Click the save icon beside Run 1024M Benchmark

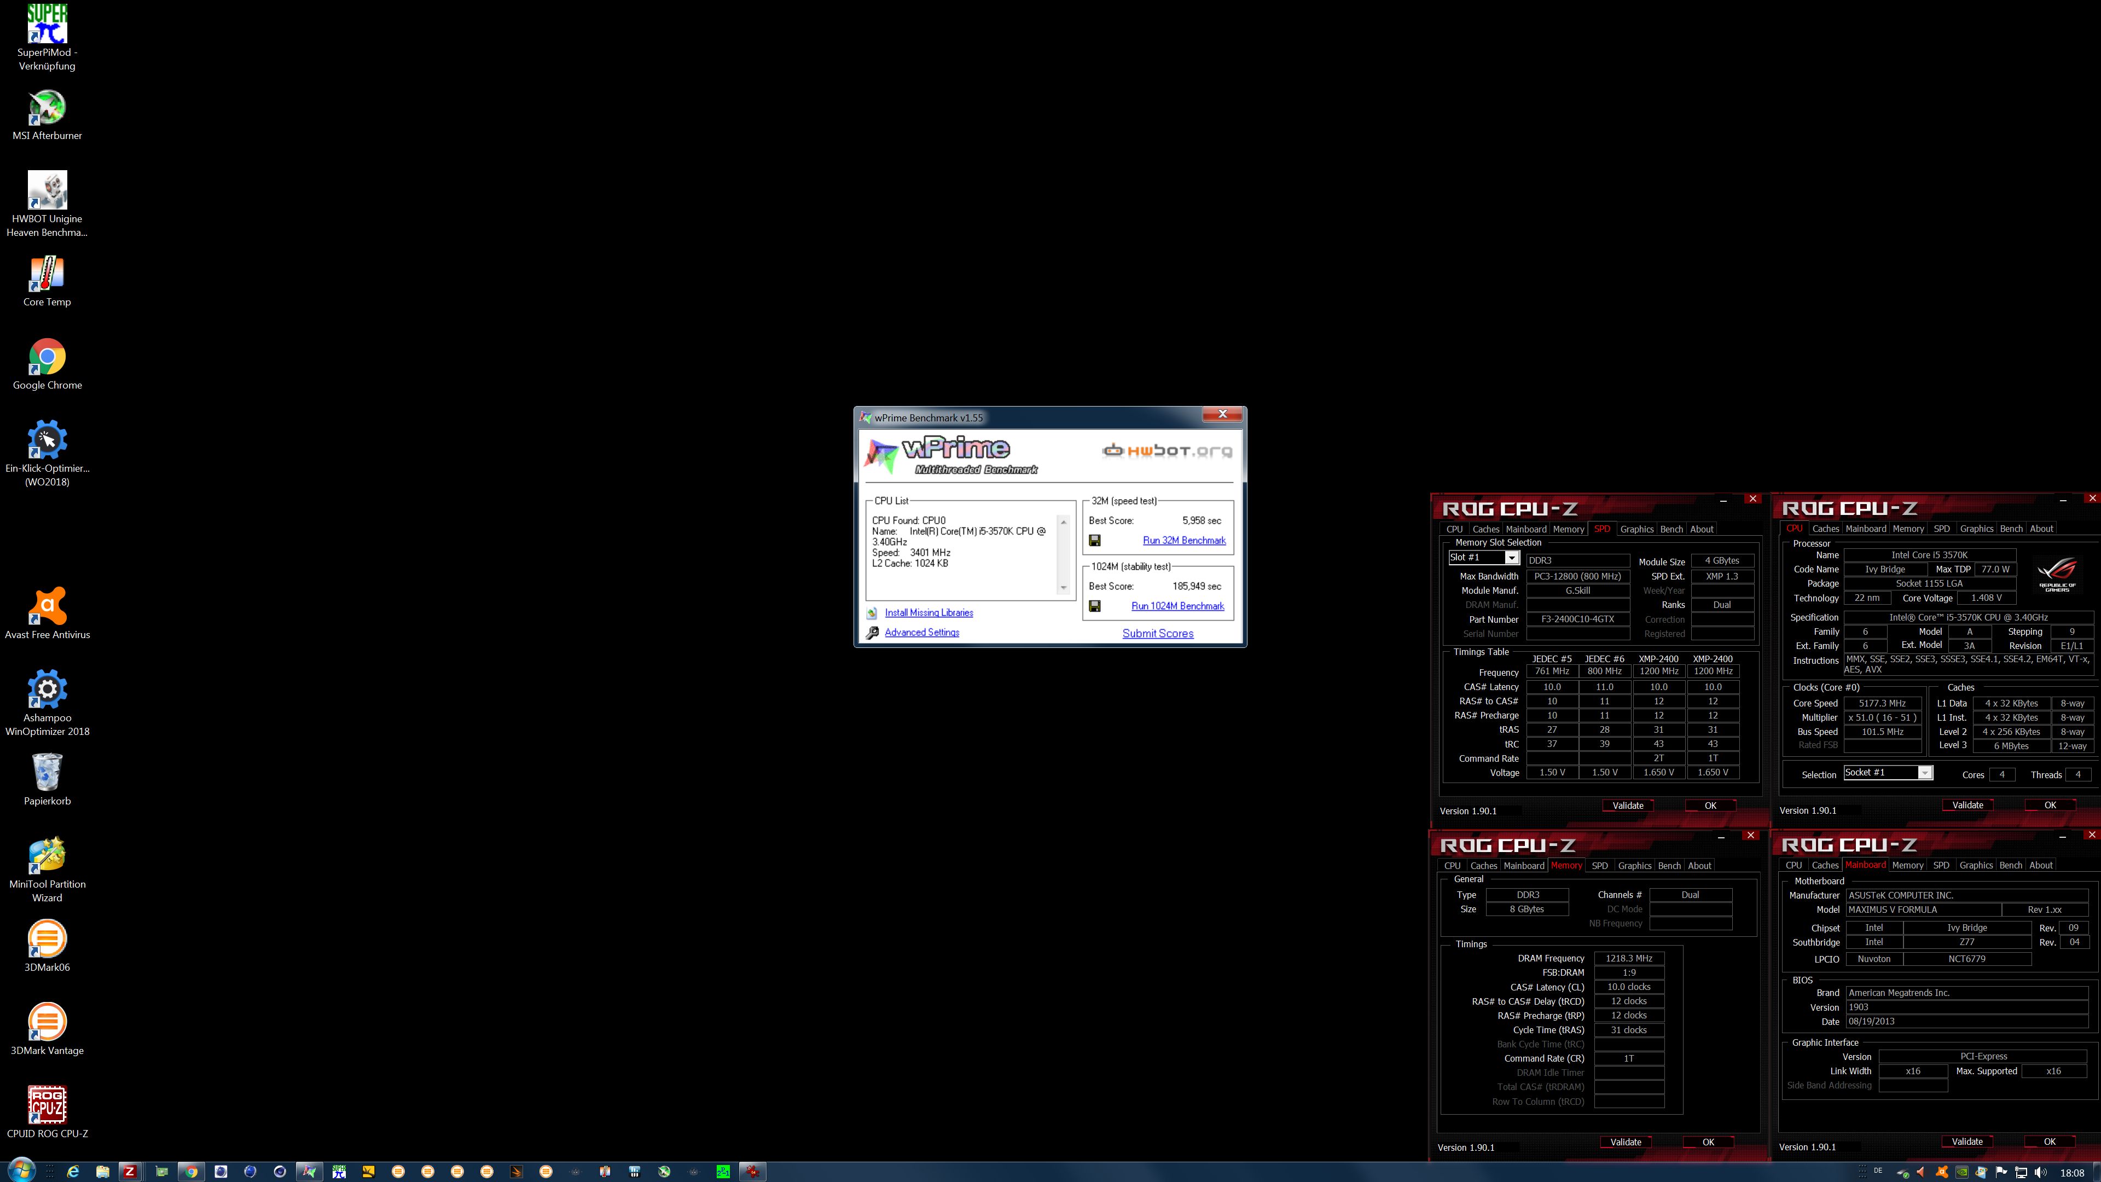[x=1094, y=606]
